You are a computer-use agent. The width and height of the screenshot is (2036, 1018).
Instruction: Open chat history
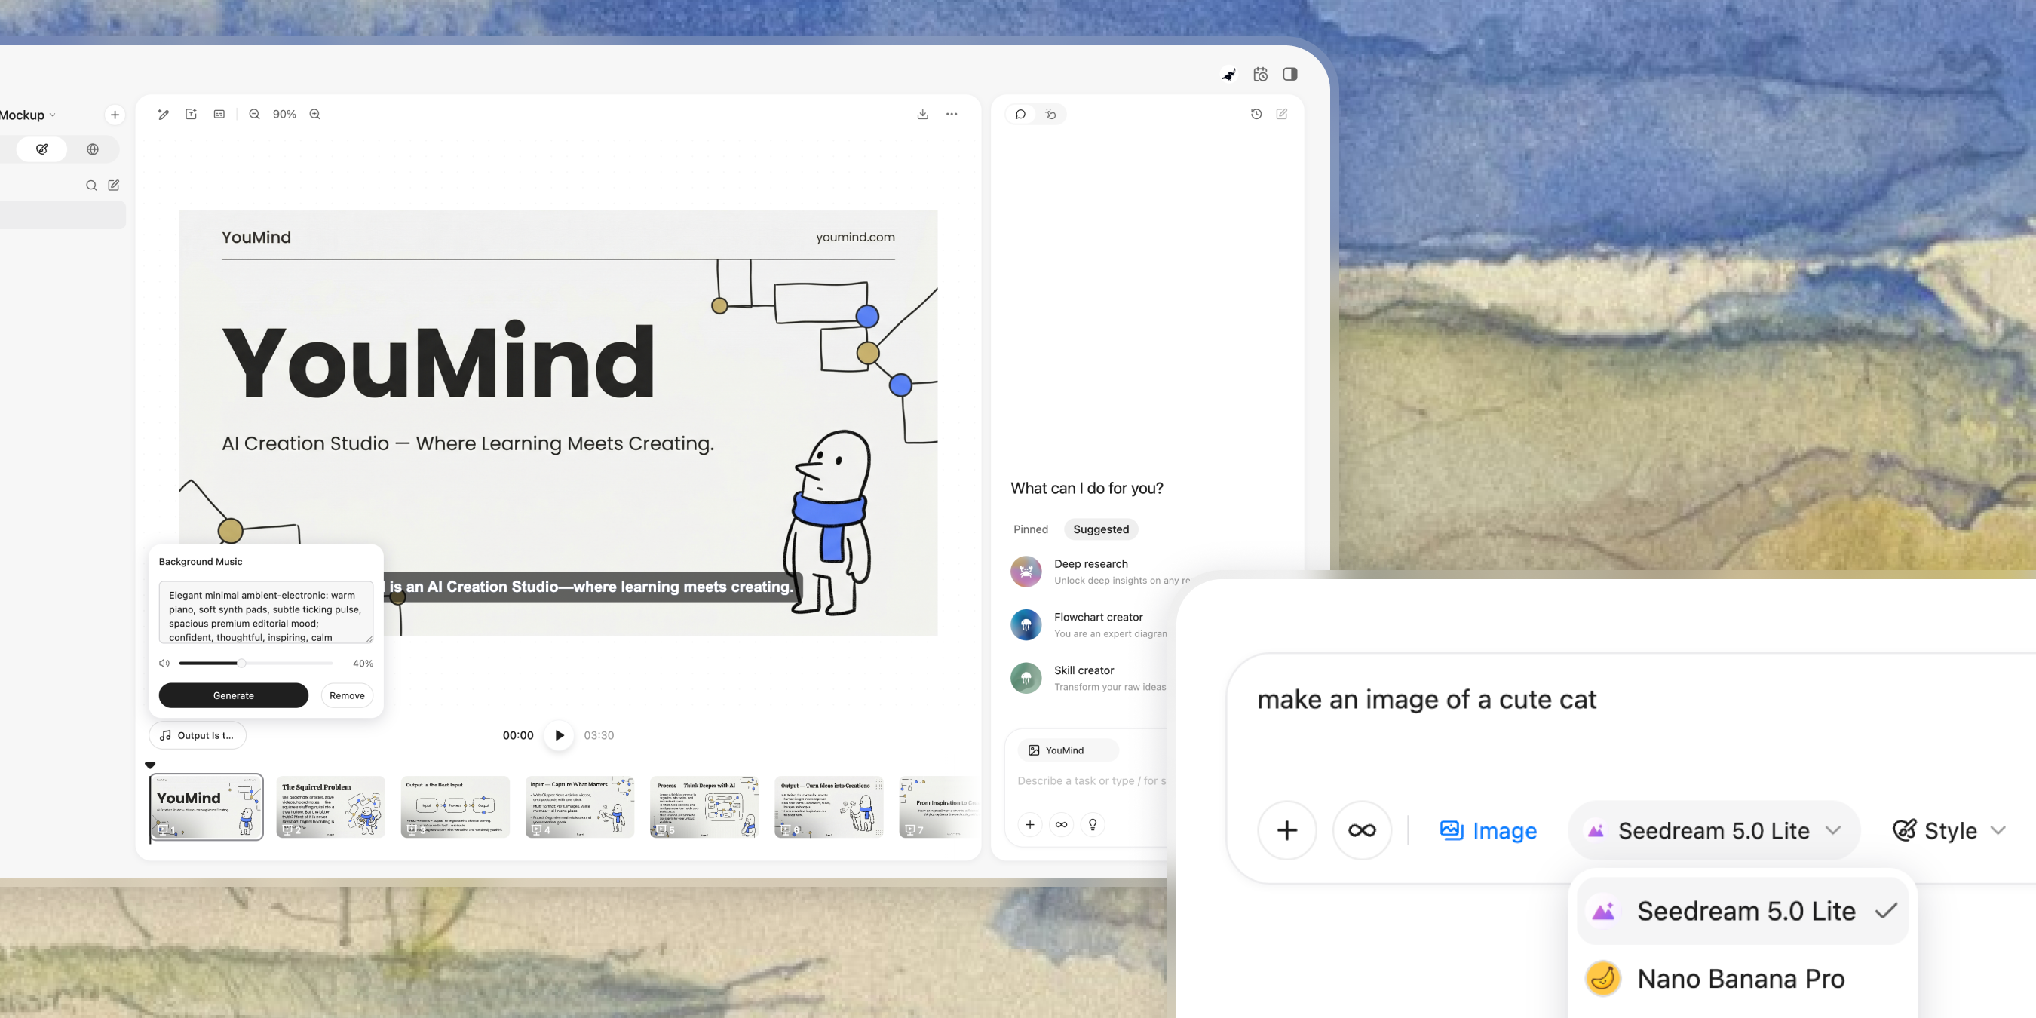coord(1256,114)
